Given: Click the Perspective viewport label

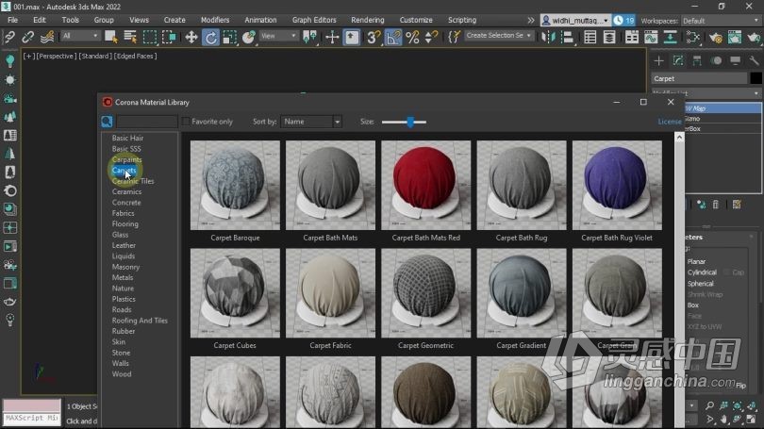Looking at the screenshot, I should click(56, 56).
